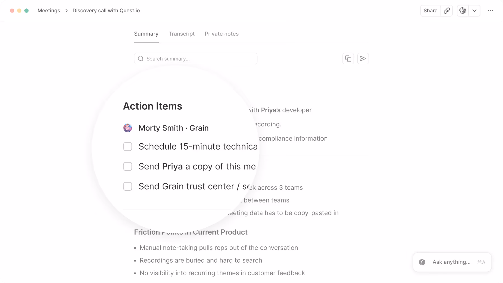Viewport: 503px width, 283px height.
Task: Click inside the Search summary field
Action: (x=196, y=58)
